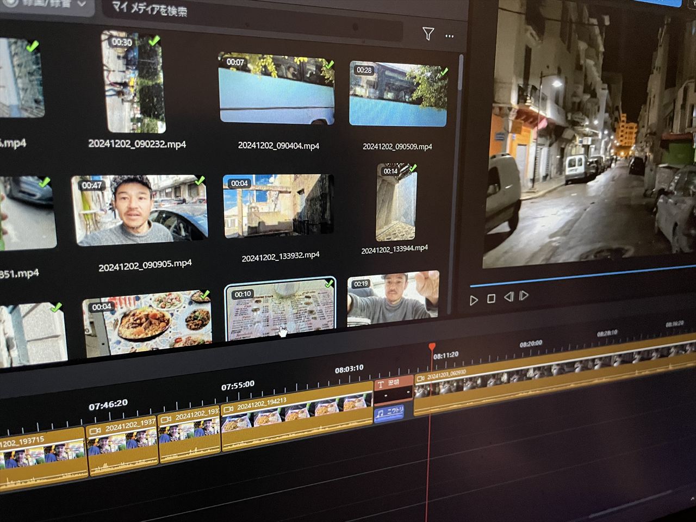Select the blue ニワトリ audio clip
The image size is (696, 522).
pos(389,413)
